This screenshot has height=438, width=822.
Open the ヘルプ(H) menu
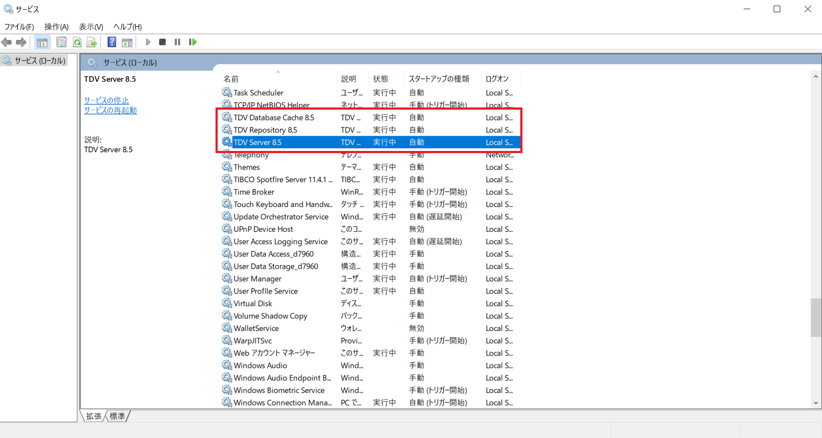128,27
